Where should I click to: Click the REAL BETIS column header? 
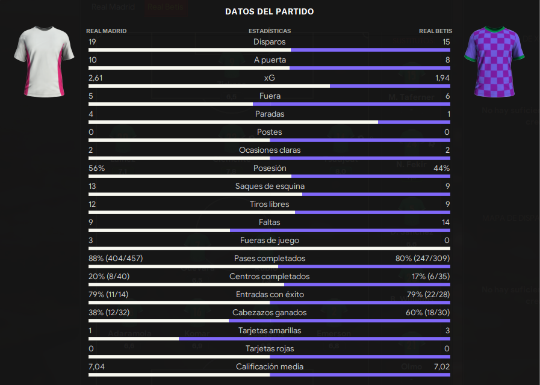pyautogui.click(x=435, y=31)
